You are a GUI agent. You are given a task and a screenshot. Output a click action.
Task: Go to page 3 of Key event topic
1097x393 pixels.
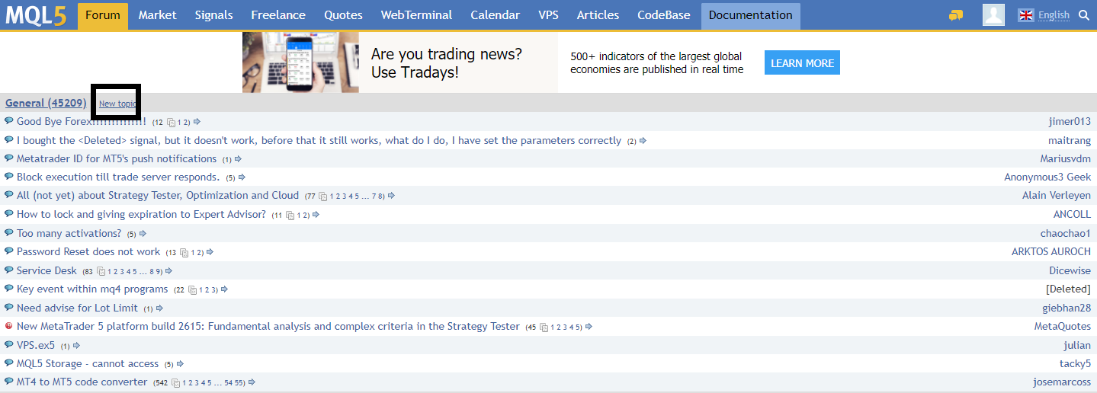point(214,290)
